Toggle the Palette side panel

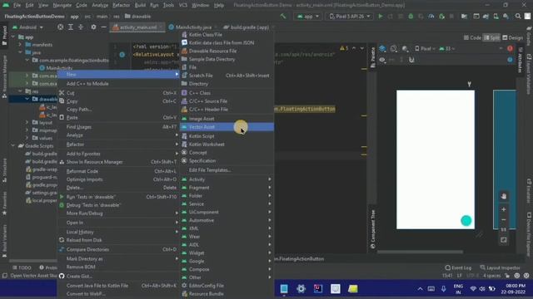372,58
